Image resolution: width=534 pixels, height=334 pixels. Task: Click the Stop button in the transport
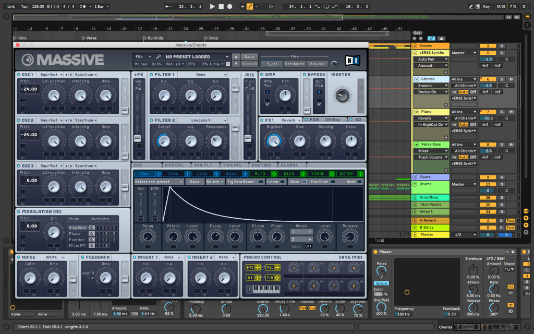point(221,6)
